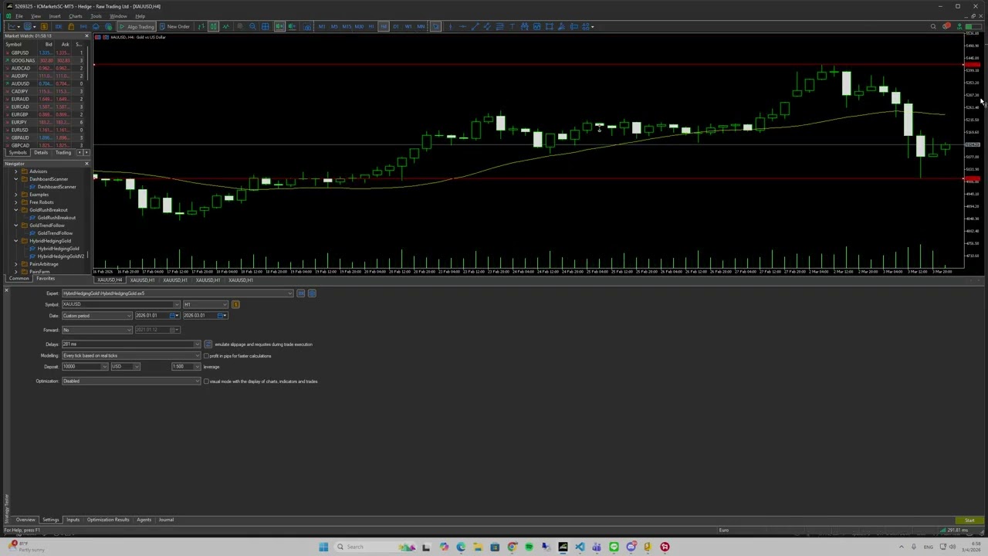Open the Optimization Disabled dropdown
The image size is (988, 556).
click(131, 381)
